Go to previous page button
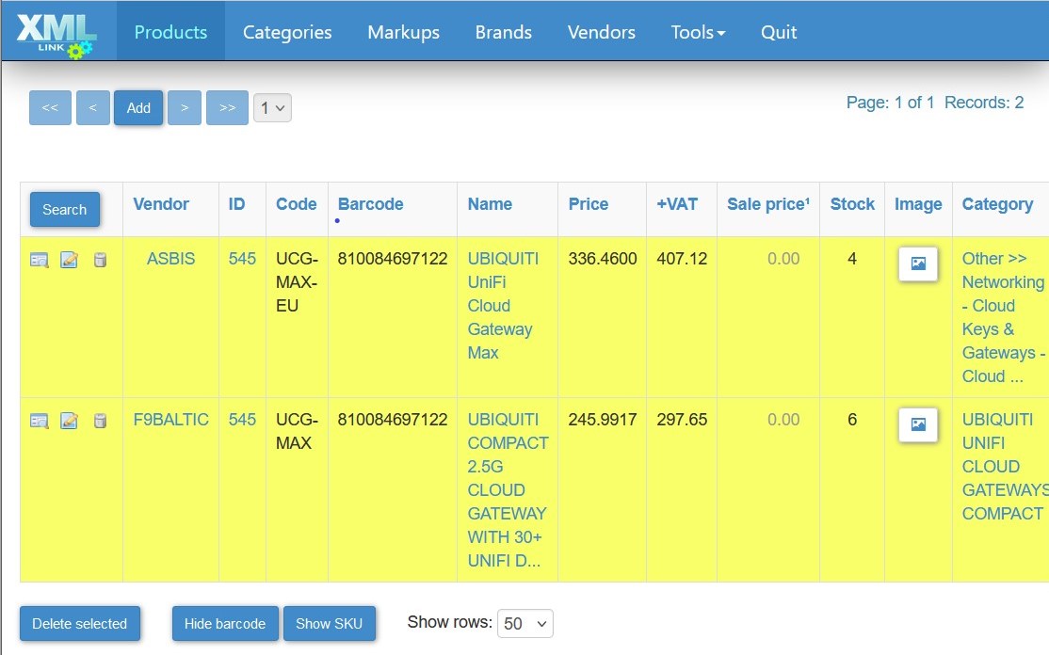The height and width of the screenshot is (655, 1049). [93, 107]
